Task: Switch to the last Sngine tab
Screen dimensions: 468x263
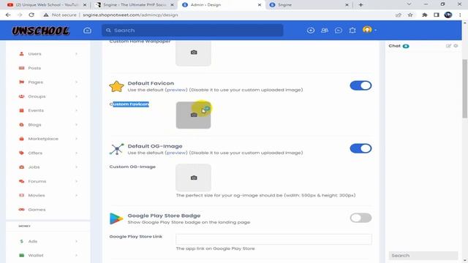Action: tap(309, 5)
